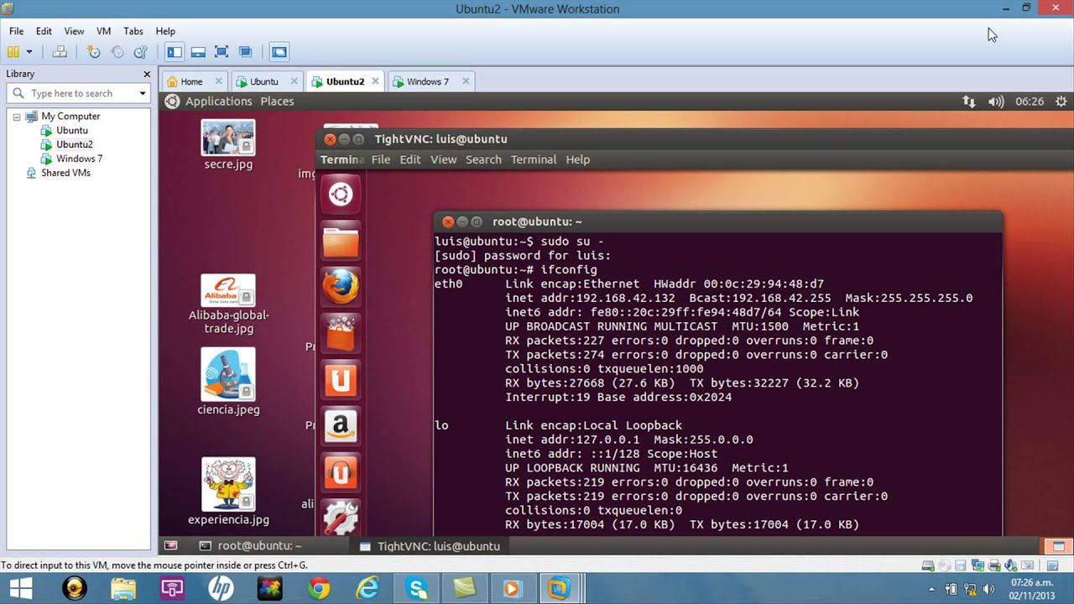
Task: Show hidden tray icons arrow
Action: click(931, 590)
